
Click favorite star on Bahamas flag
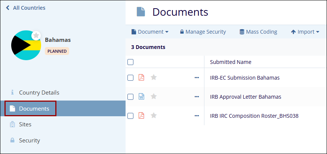click(36, 35)
